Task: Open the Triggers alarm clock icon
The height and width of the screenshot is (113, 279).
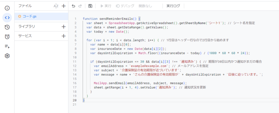Action: pos(7,37)
